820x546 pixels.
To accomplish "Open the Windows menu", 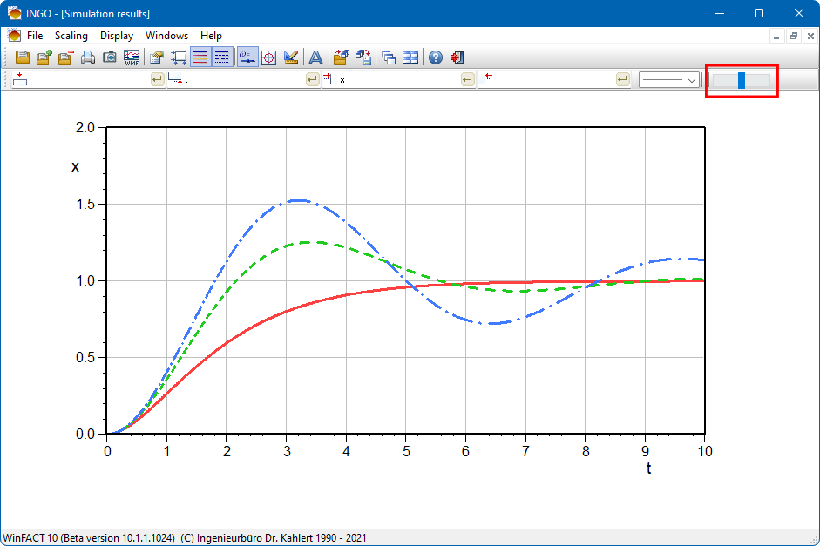I will click(x=166, y=36).
